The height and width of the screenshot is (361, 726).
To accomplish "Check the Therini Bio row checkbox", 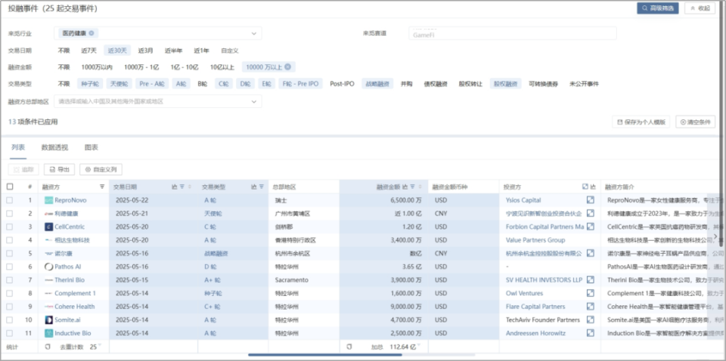I will (10, 280).
